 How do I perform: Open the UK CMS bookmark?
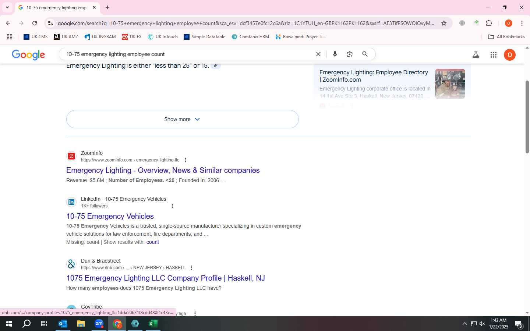click(36, 37)
